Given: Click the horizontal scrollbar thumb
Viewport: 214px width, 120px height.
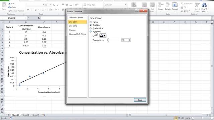Looking at the screenshot, I should pyautogui.click(x=166, y=115).
